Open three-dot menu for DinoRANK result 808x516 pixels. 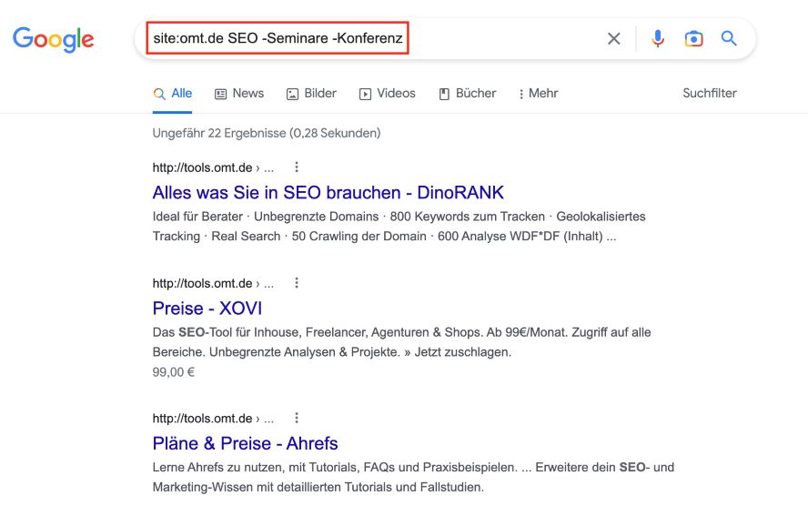(x=297, y=167)
